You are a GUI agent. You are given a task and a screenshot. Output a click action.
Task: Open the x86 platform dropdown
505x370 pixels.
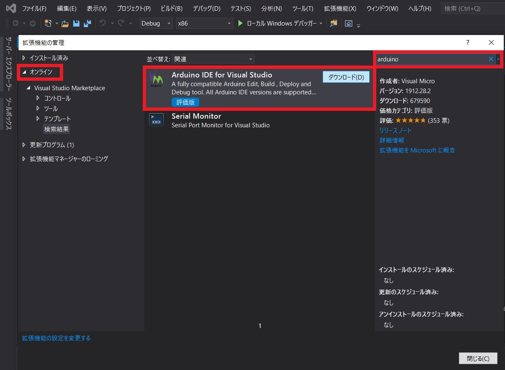[204, 23]
